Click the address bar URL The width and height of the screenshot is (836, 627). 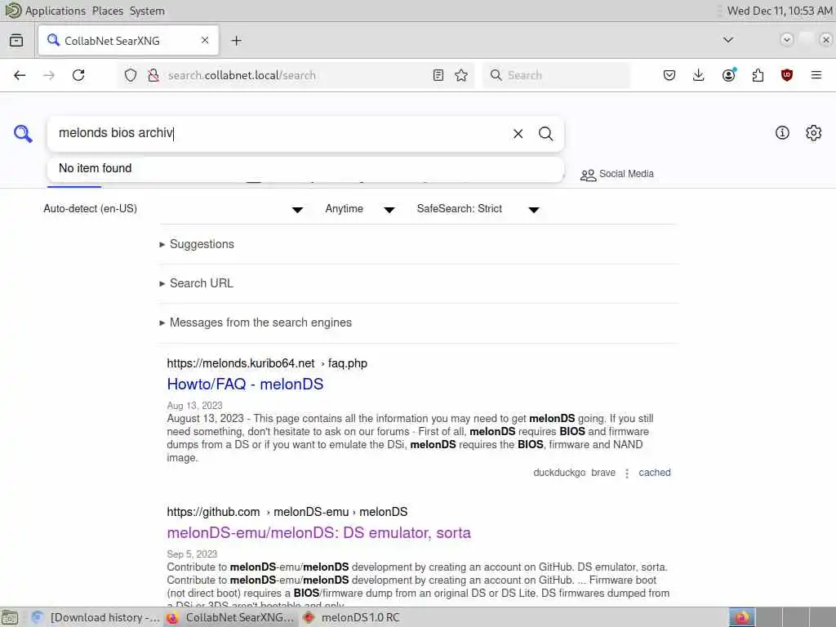pyautogui.click(x=242, y=75)
